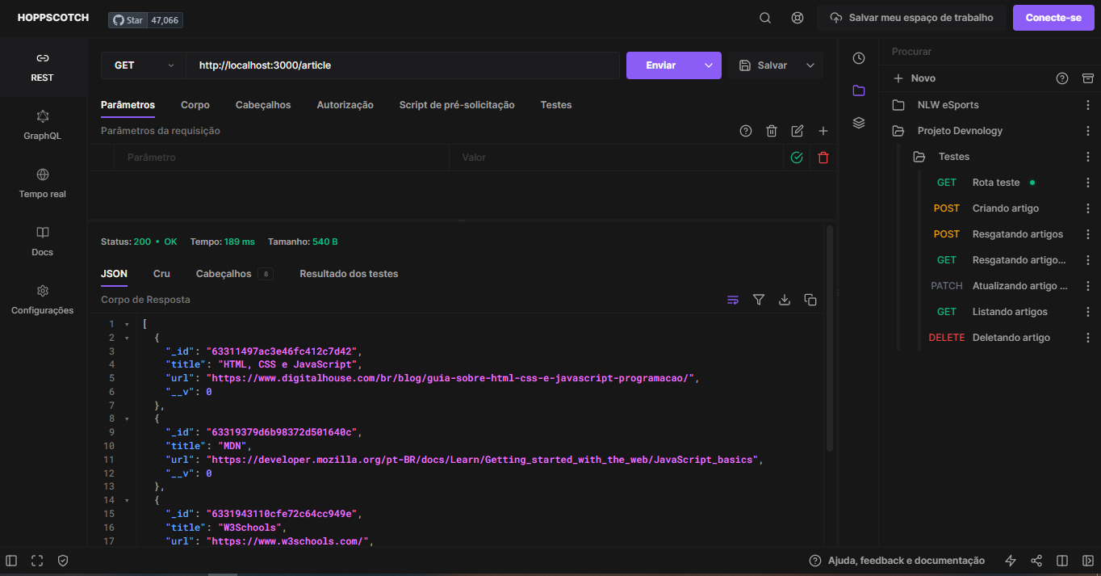The image size is (1101, 576).
Task: Switch to the Corpo tab
Action: [x=195, y=105]
